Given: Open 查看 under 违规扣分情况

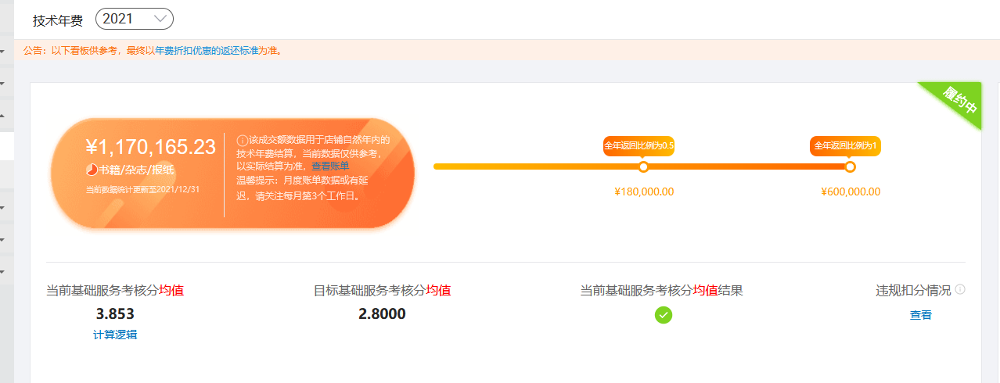Looking at the screenshot, I should 921,316.
